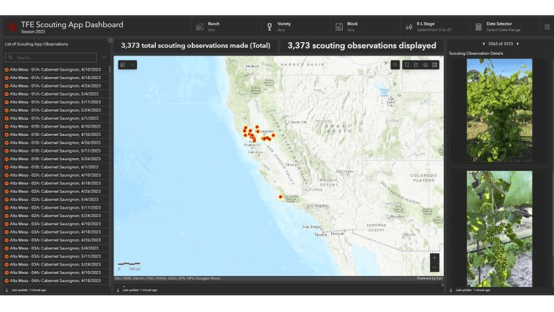Open the hamburger menu in header
This screenshot has width=554, height=312.
click(547, 27)
